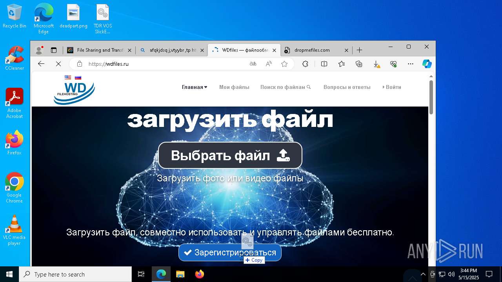The height and width of the screenshot is (282, 502).
Task: Select the CCleaner desktop shortcut
Action: click(x=15, y=58)
